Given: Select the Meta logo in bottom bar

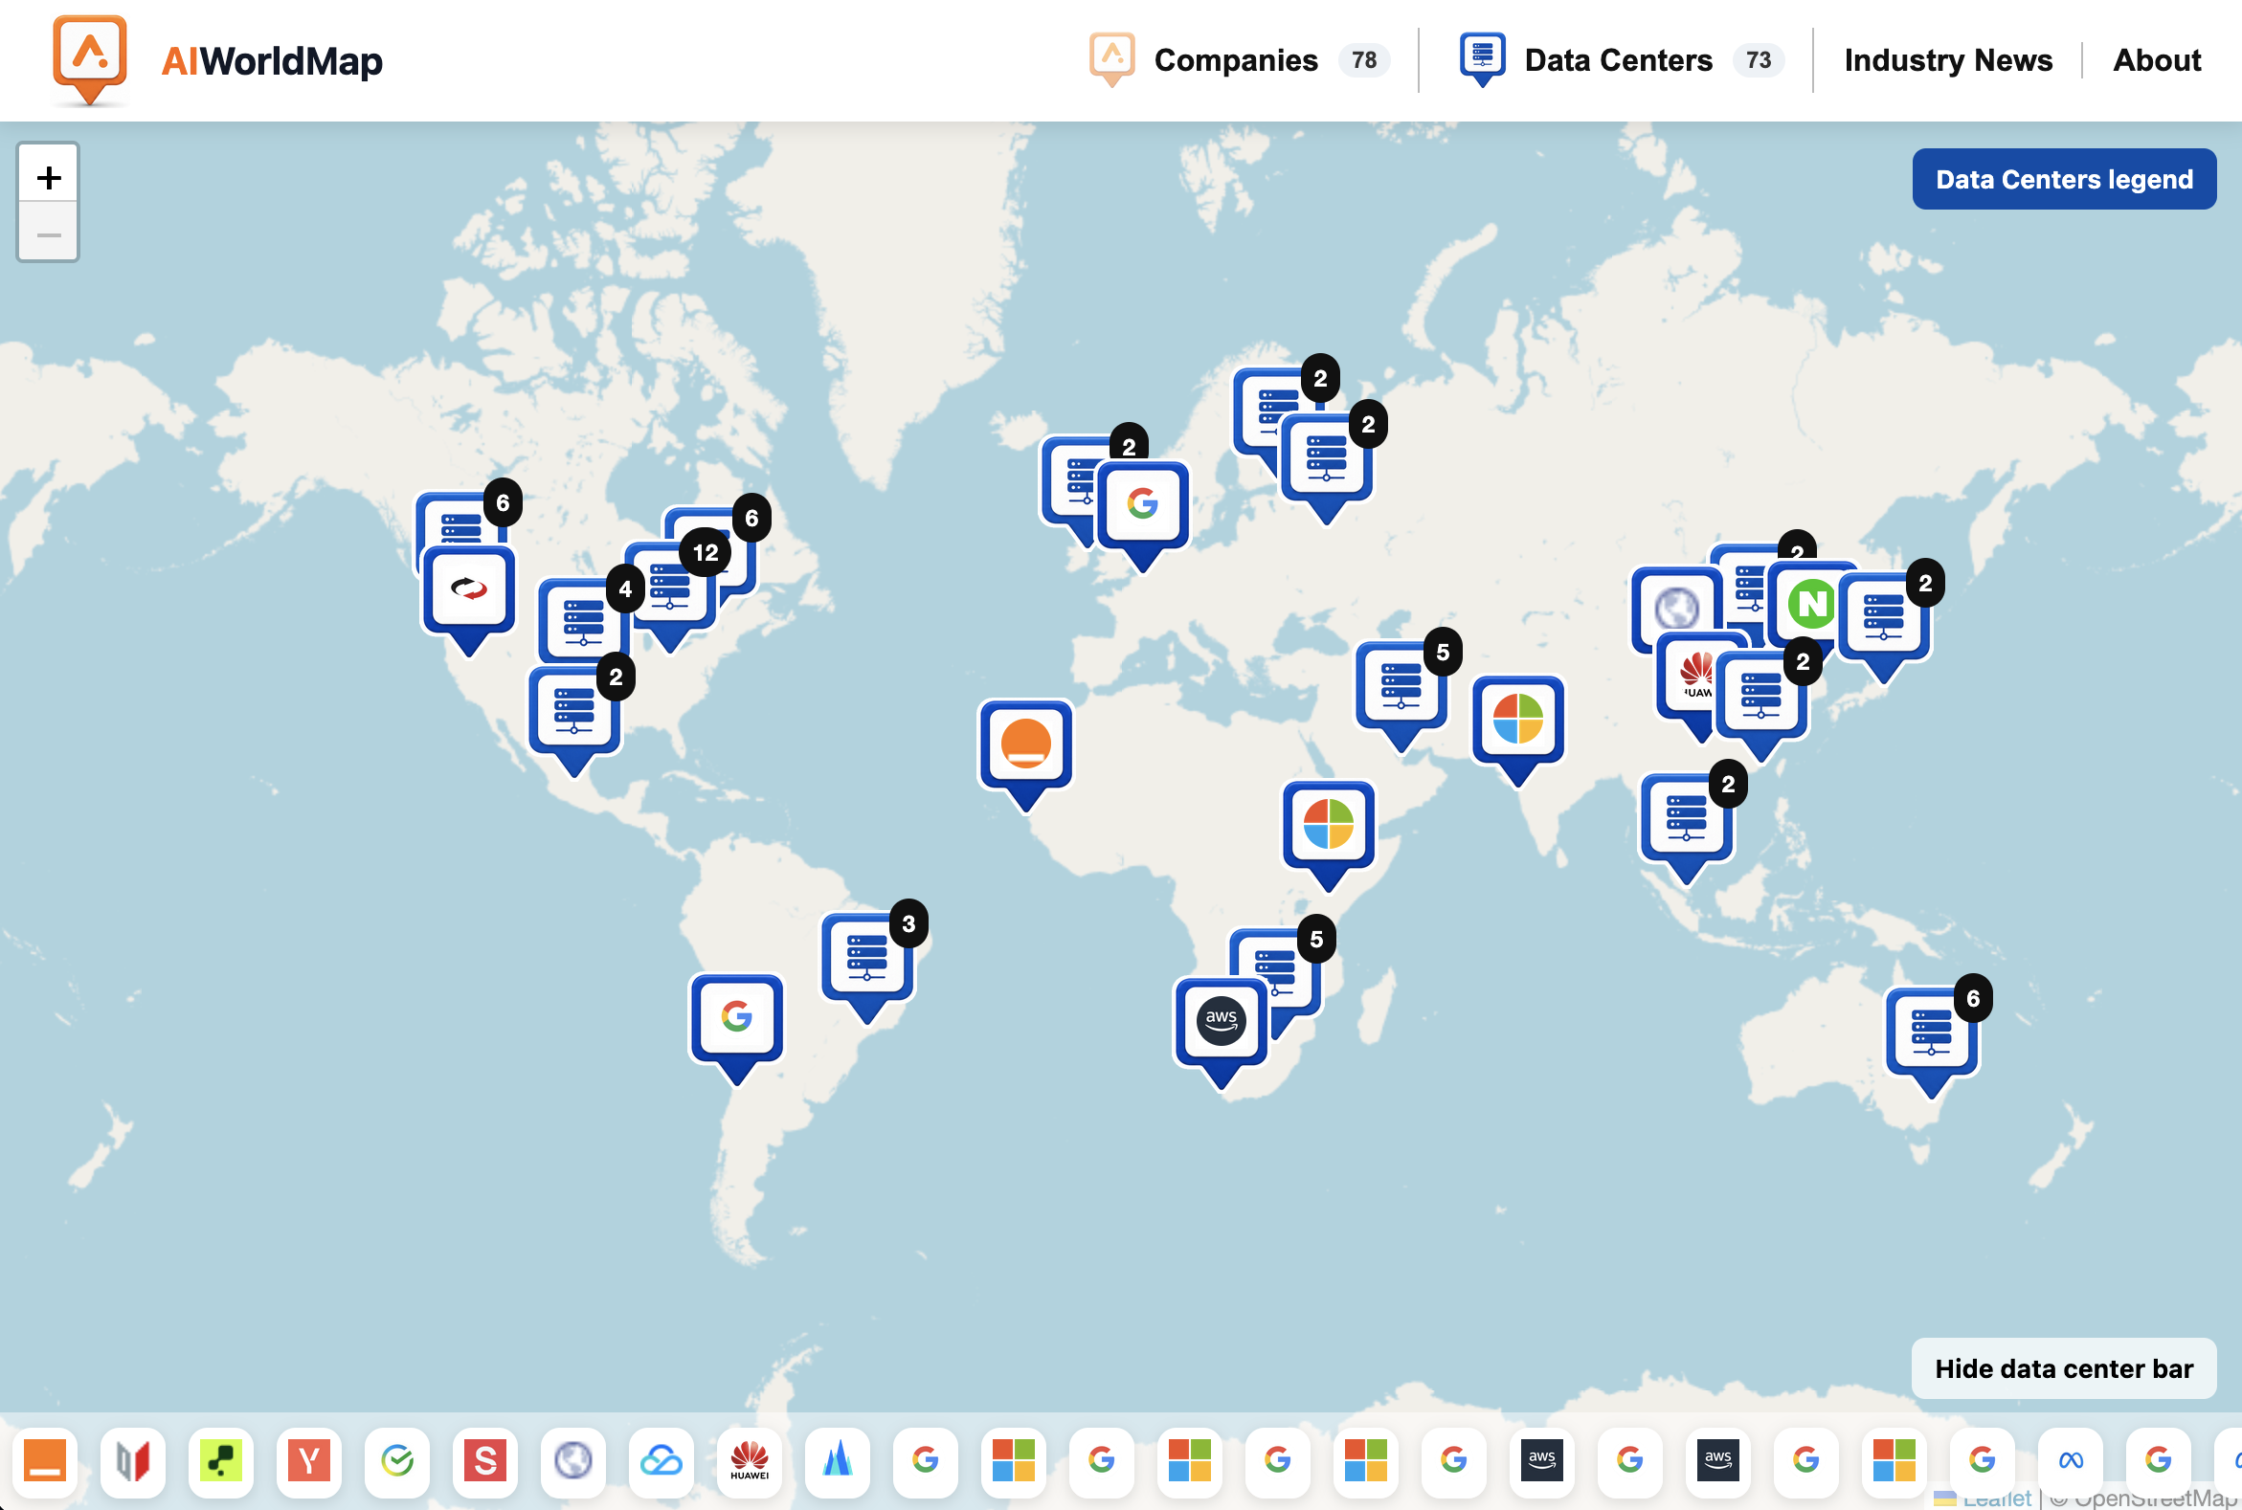Looking at the screenshot, I should pos(2071,1461).
